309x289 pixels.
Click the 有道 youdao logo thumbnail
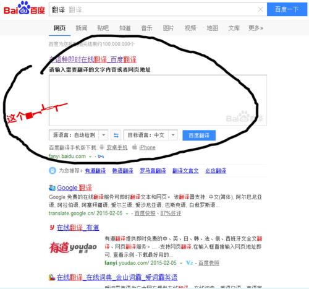pyautogui.click(x=73, y=247)
